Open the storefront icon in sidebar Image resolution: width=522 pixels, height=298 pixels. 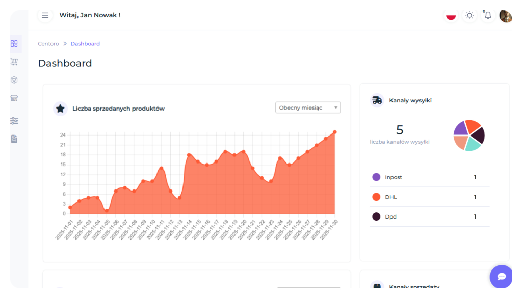coord(14,98)
